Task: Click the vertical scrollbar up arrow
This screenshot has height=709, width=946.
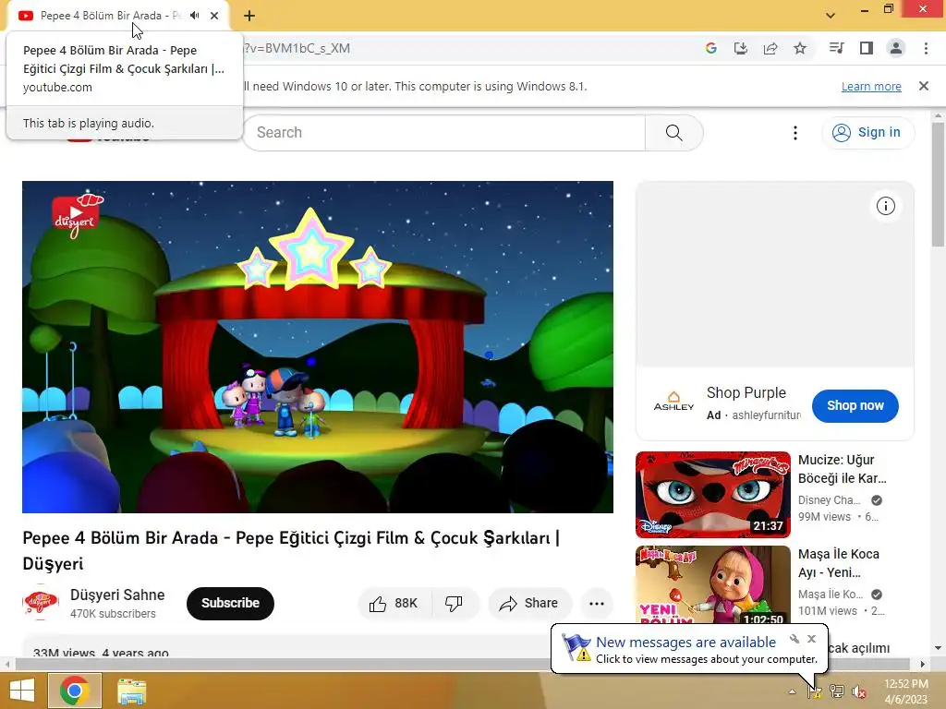Action: coord(938,115)
